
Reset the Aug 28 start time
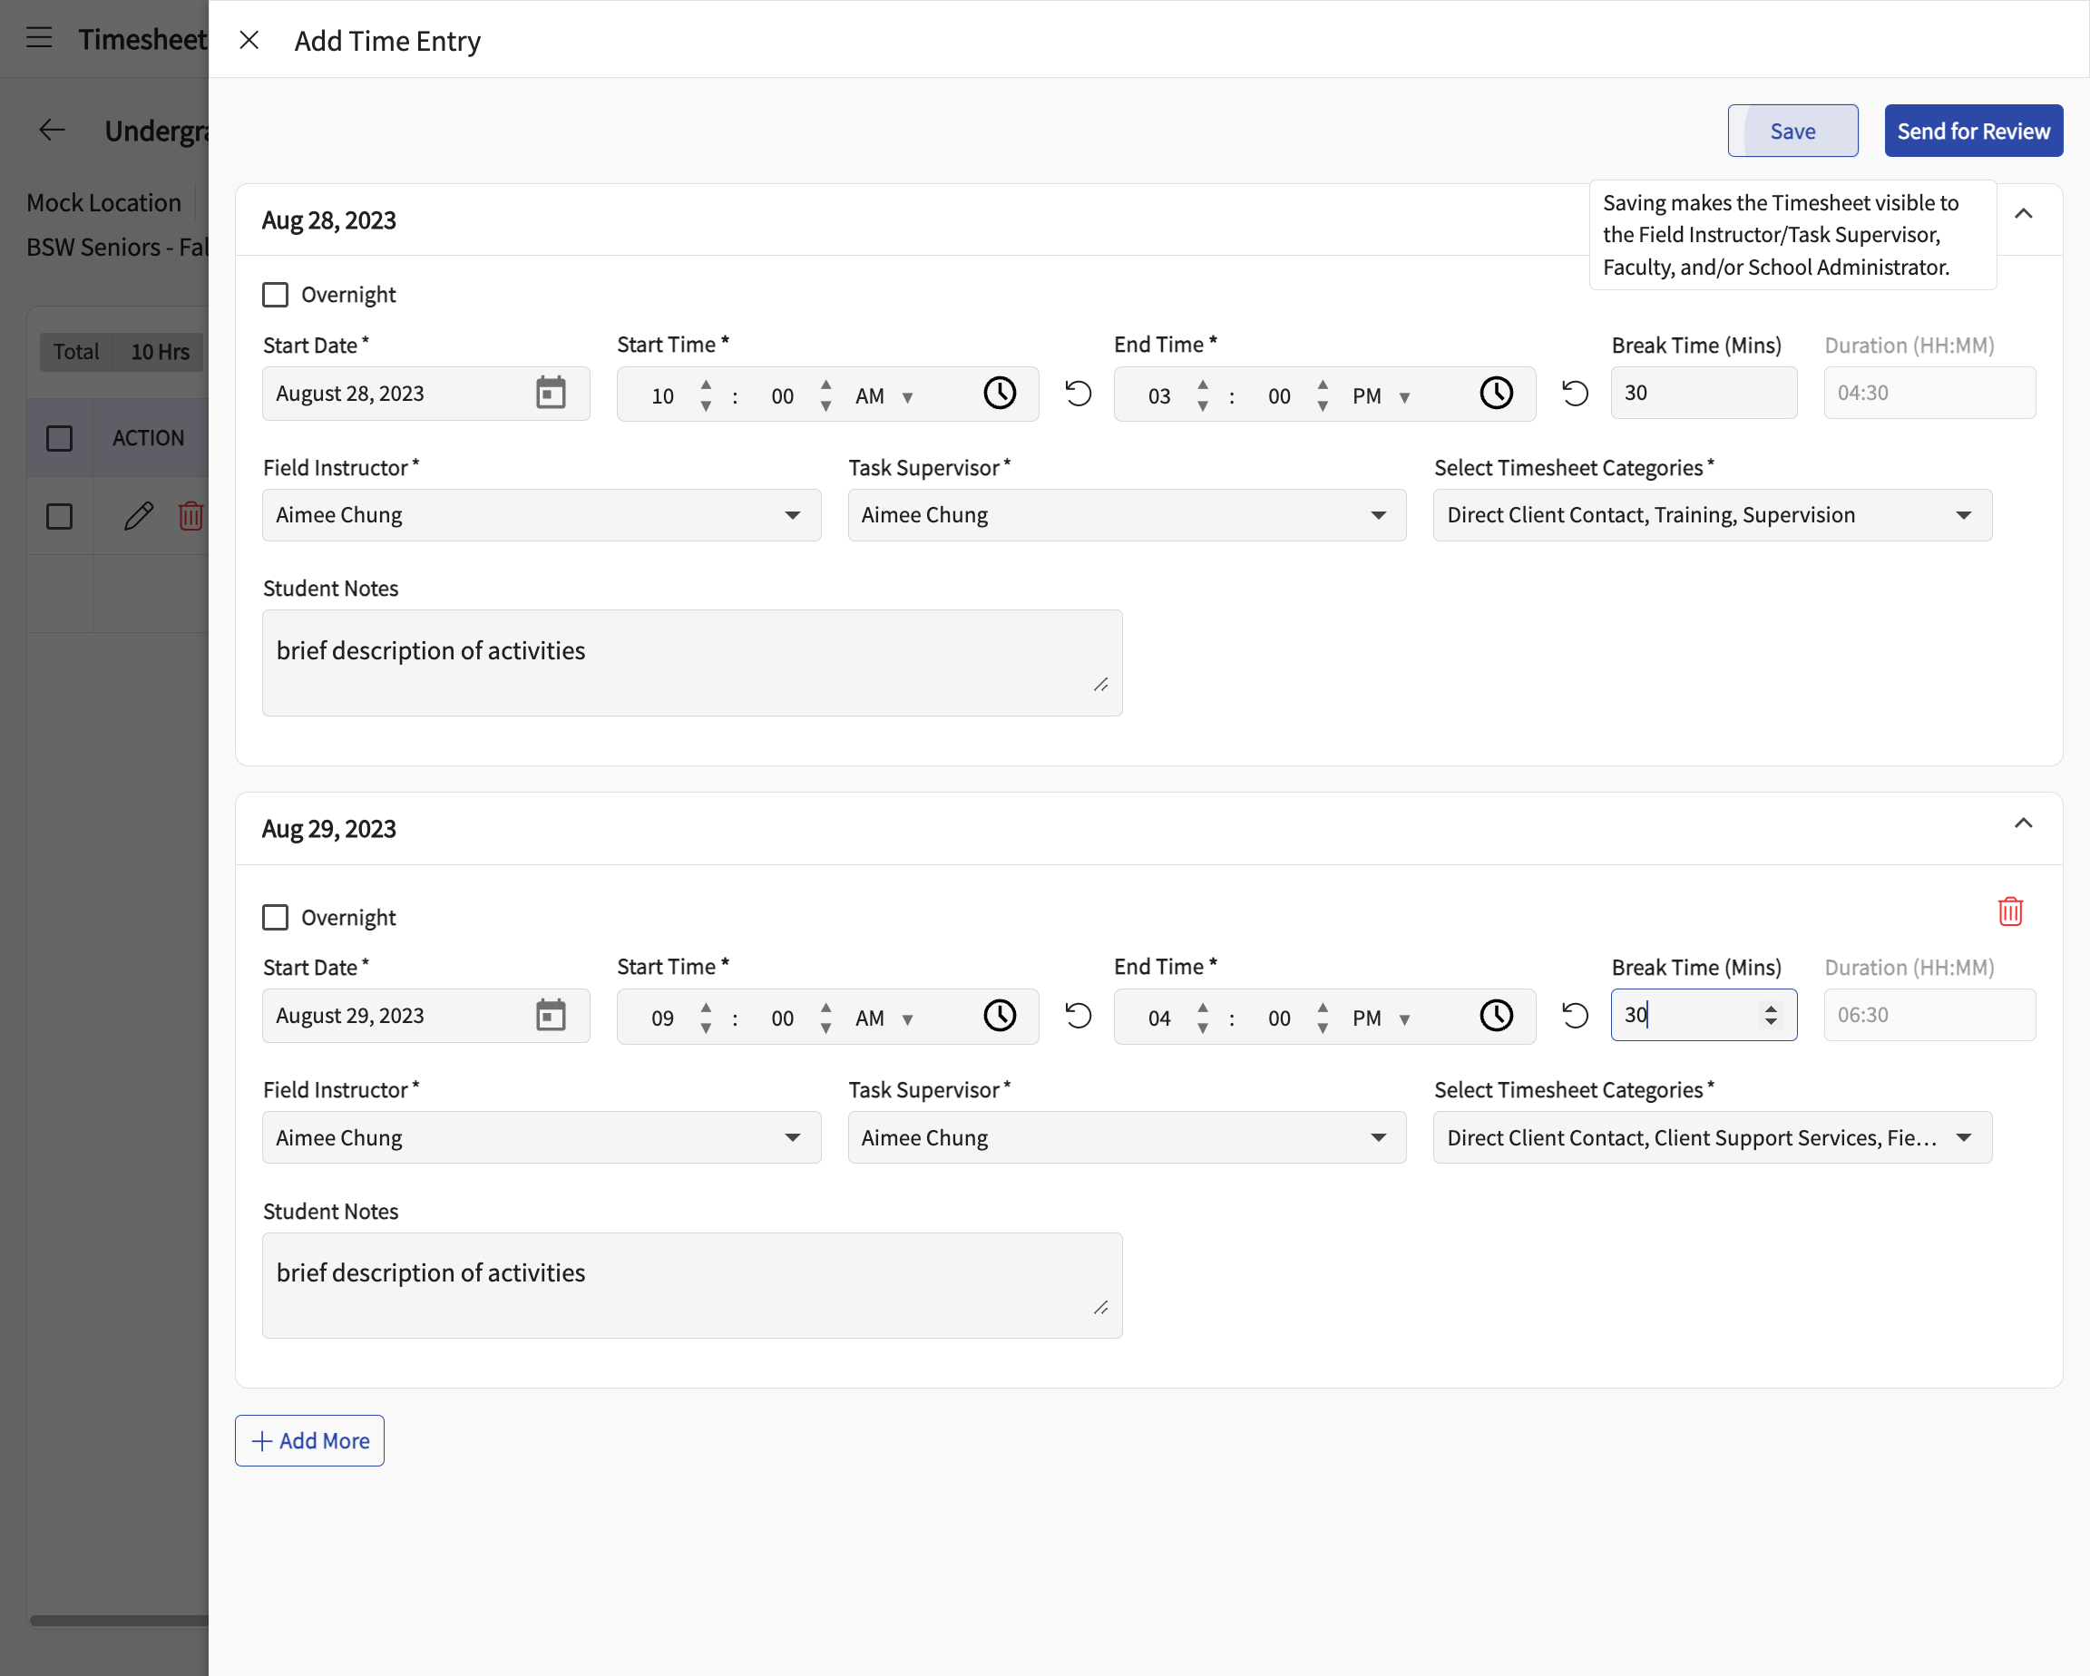coord(1078,393)
